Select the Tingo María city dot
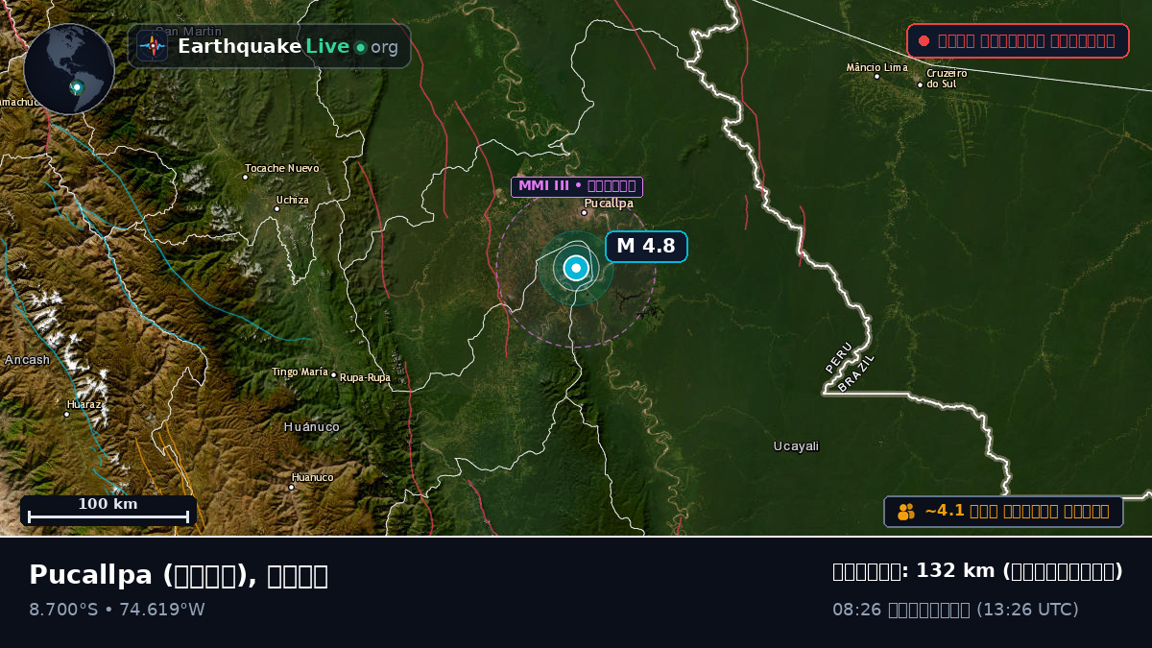This screenshot has height=648, width=1152. point(333,375)
